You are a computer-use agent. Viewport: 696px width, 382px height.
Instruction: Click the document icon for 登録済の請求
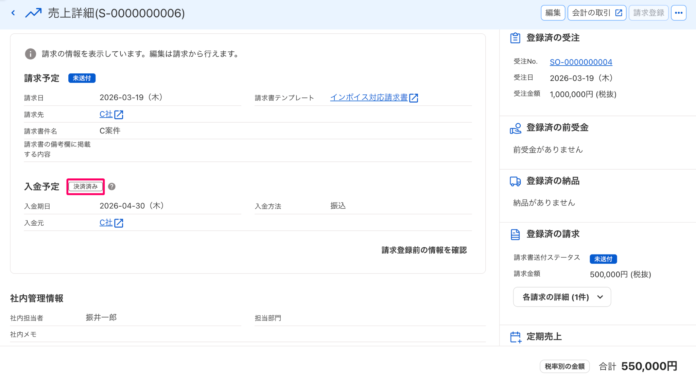pos(515,235)
